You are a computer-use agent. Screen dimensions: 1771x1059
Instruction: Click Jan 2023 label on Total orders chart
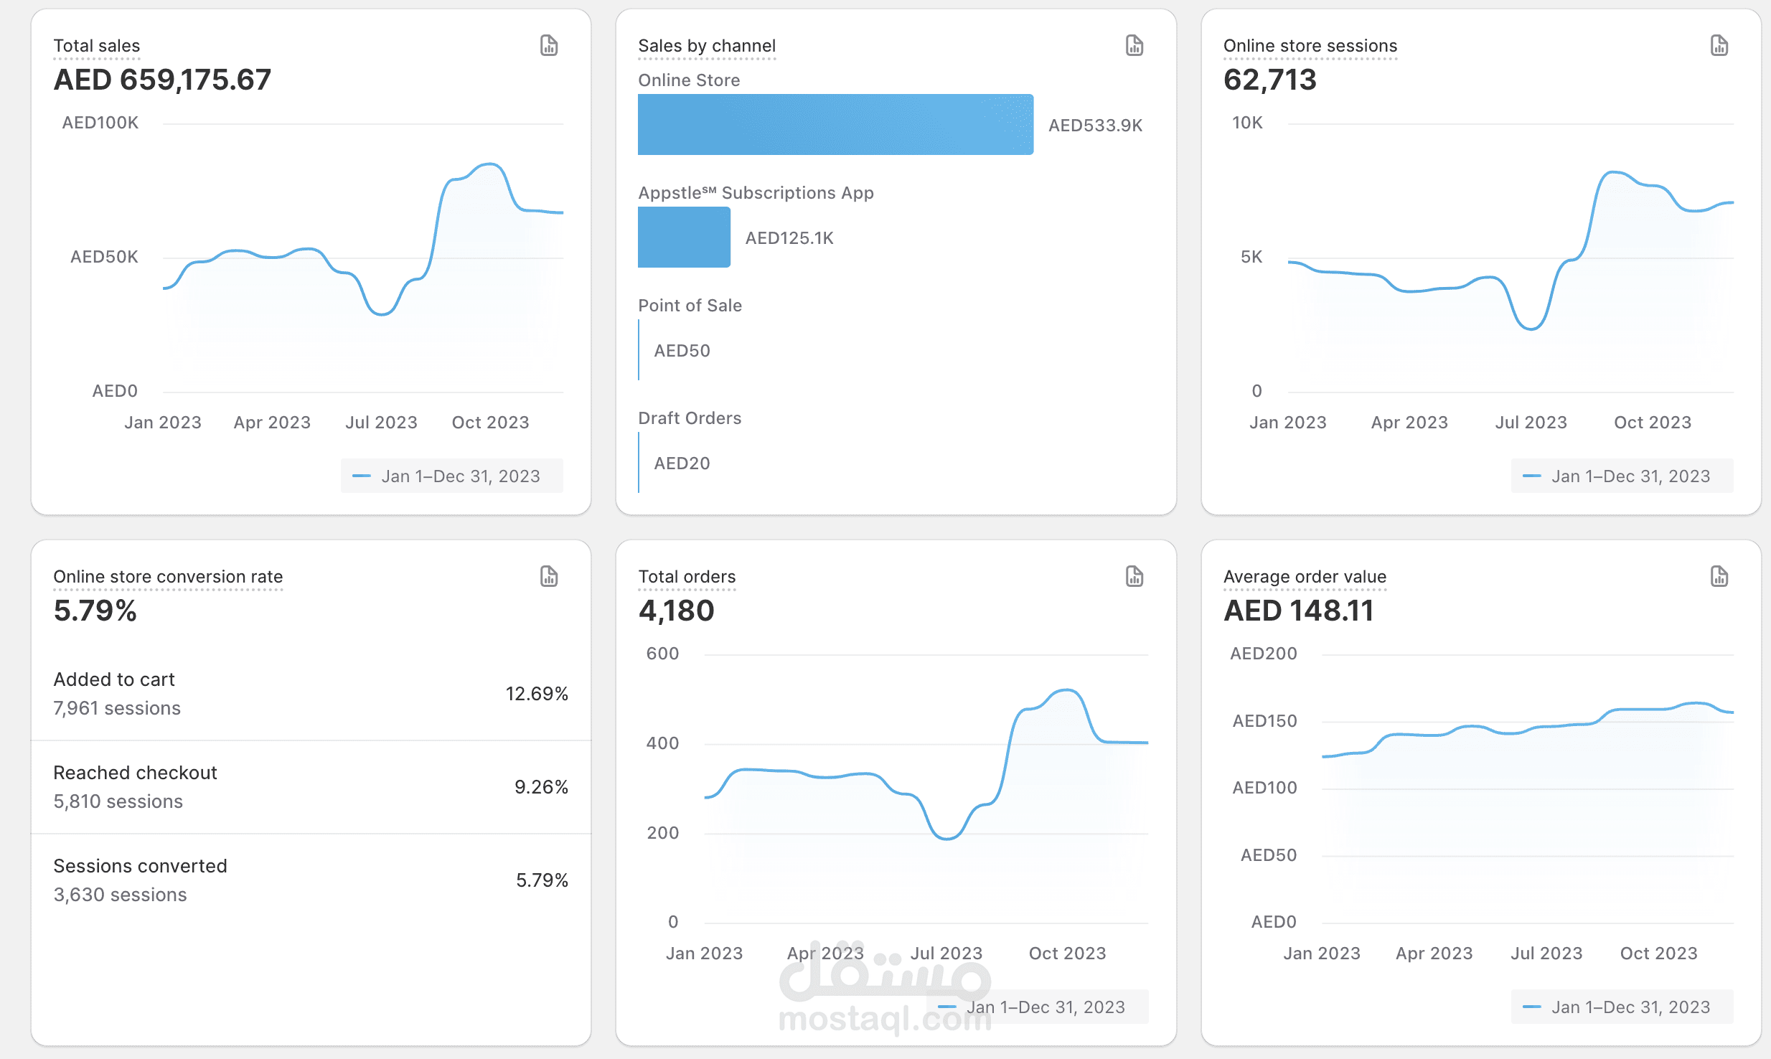(704, 954)
